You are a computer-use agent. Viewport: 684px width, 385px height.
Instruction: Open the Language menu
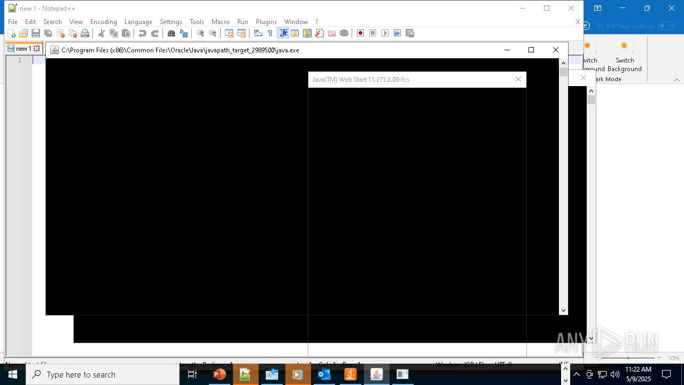click(x=138, y=22)
